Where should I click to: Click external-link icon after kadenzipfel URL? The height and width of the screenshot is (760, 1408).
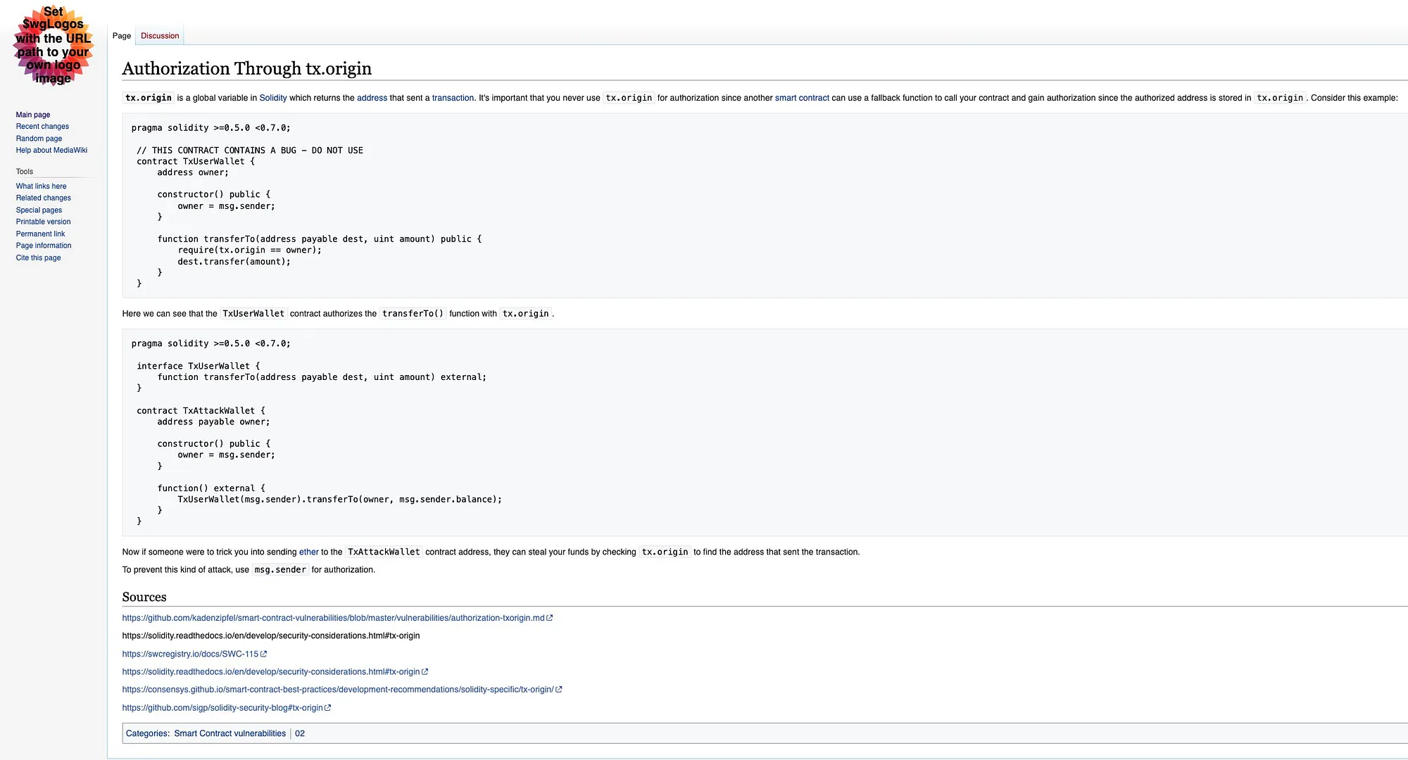[x=550, y=619]
